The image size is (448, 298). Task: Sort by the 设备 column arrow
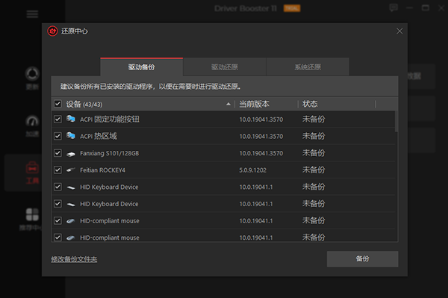pos(228,104)
